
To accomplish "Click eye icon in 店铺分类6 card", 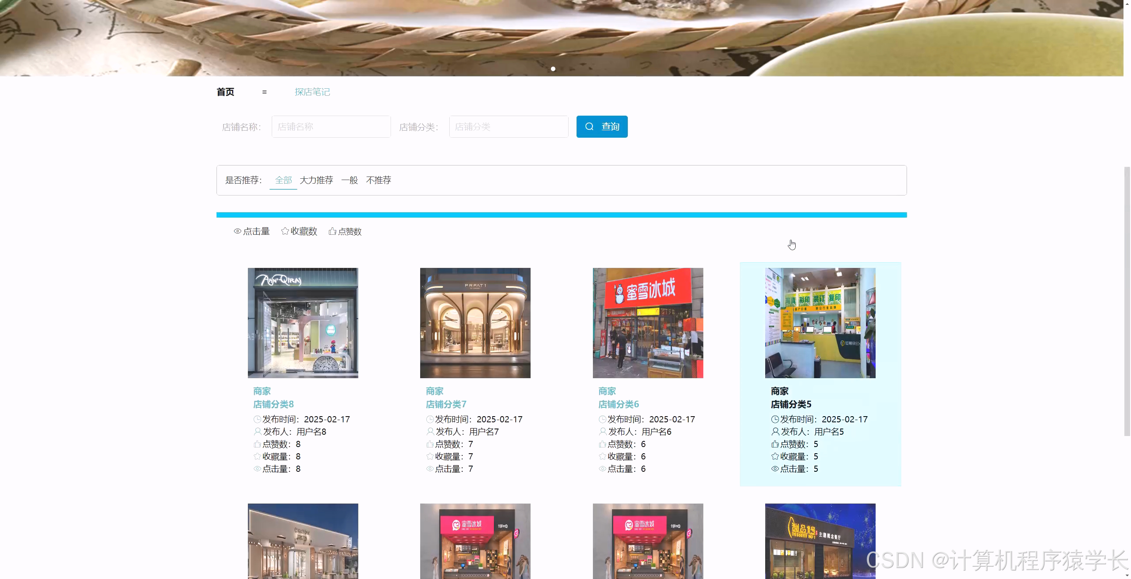I will [602, 469].
